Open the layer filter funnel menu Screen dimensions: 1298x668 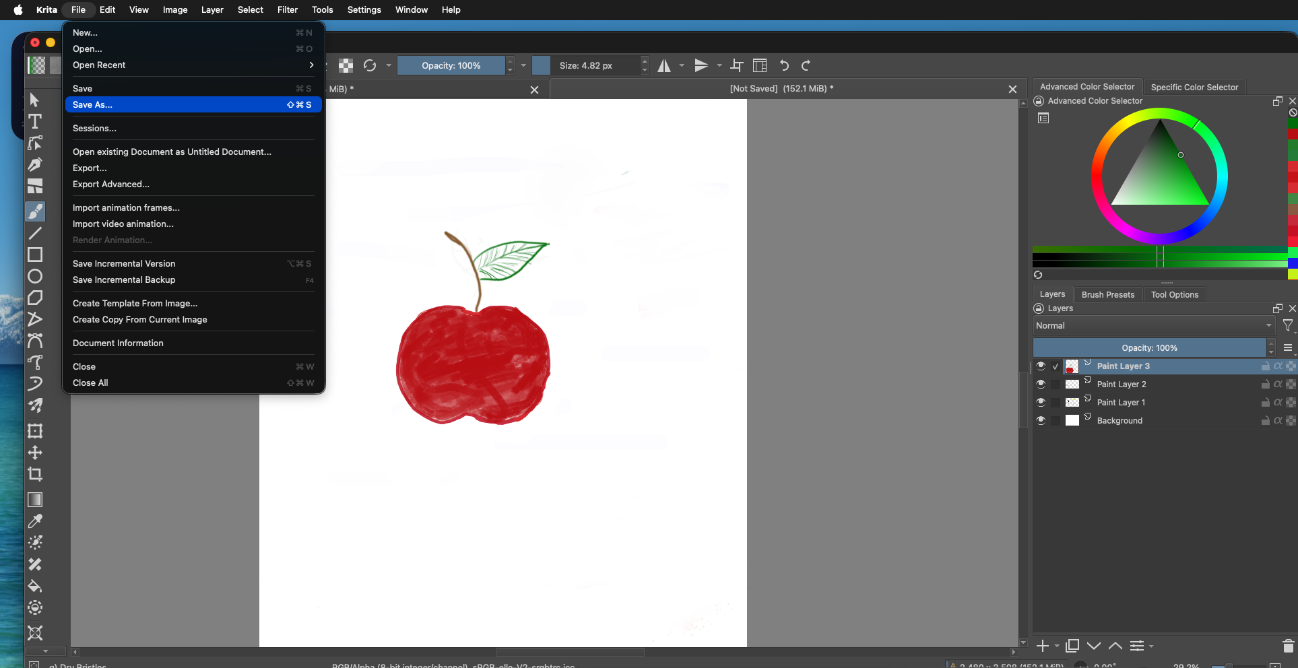[x=1288, y=326]
